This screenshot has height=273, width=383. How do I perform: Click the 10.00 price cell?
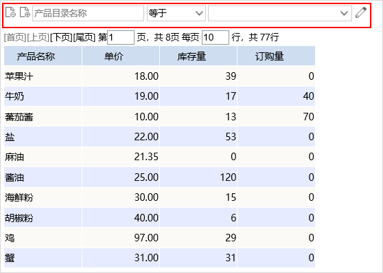coord(121,116)
